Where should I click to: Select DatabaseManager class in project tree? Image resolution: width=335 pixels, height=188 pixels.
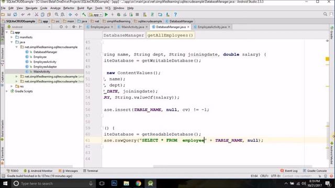pos(45,52)
